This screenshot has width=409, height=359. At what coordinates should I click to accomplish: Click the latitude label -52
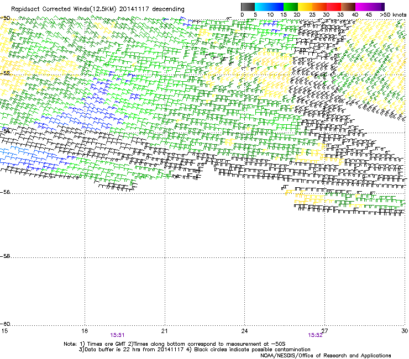pyautogui.click(x=5, y=73)
